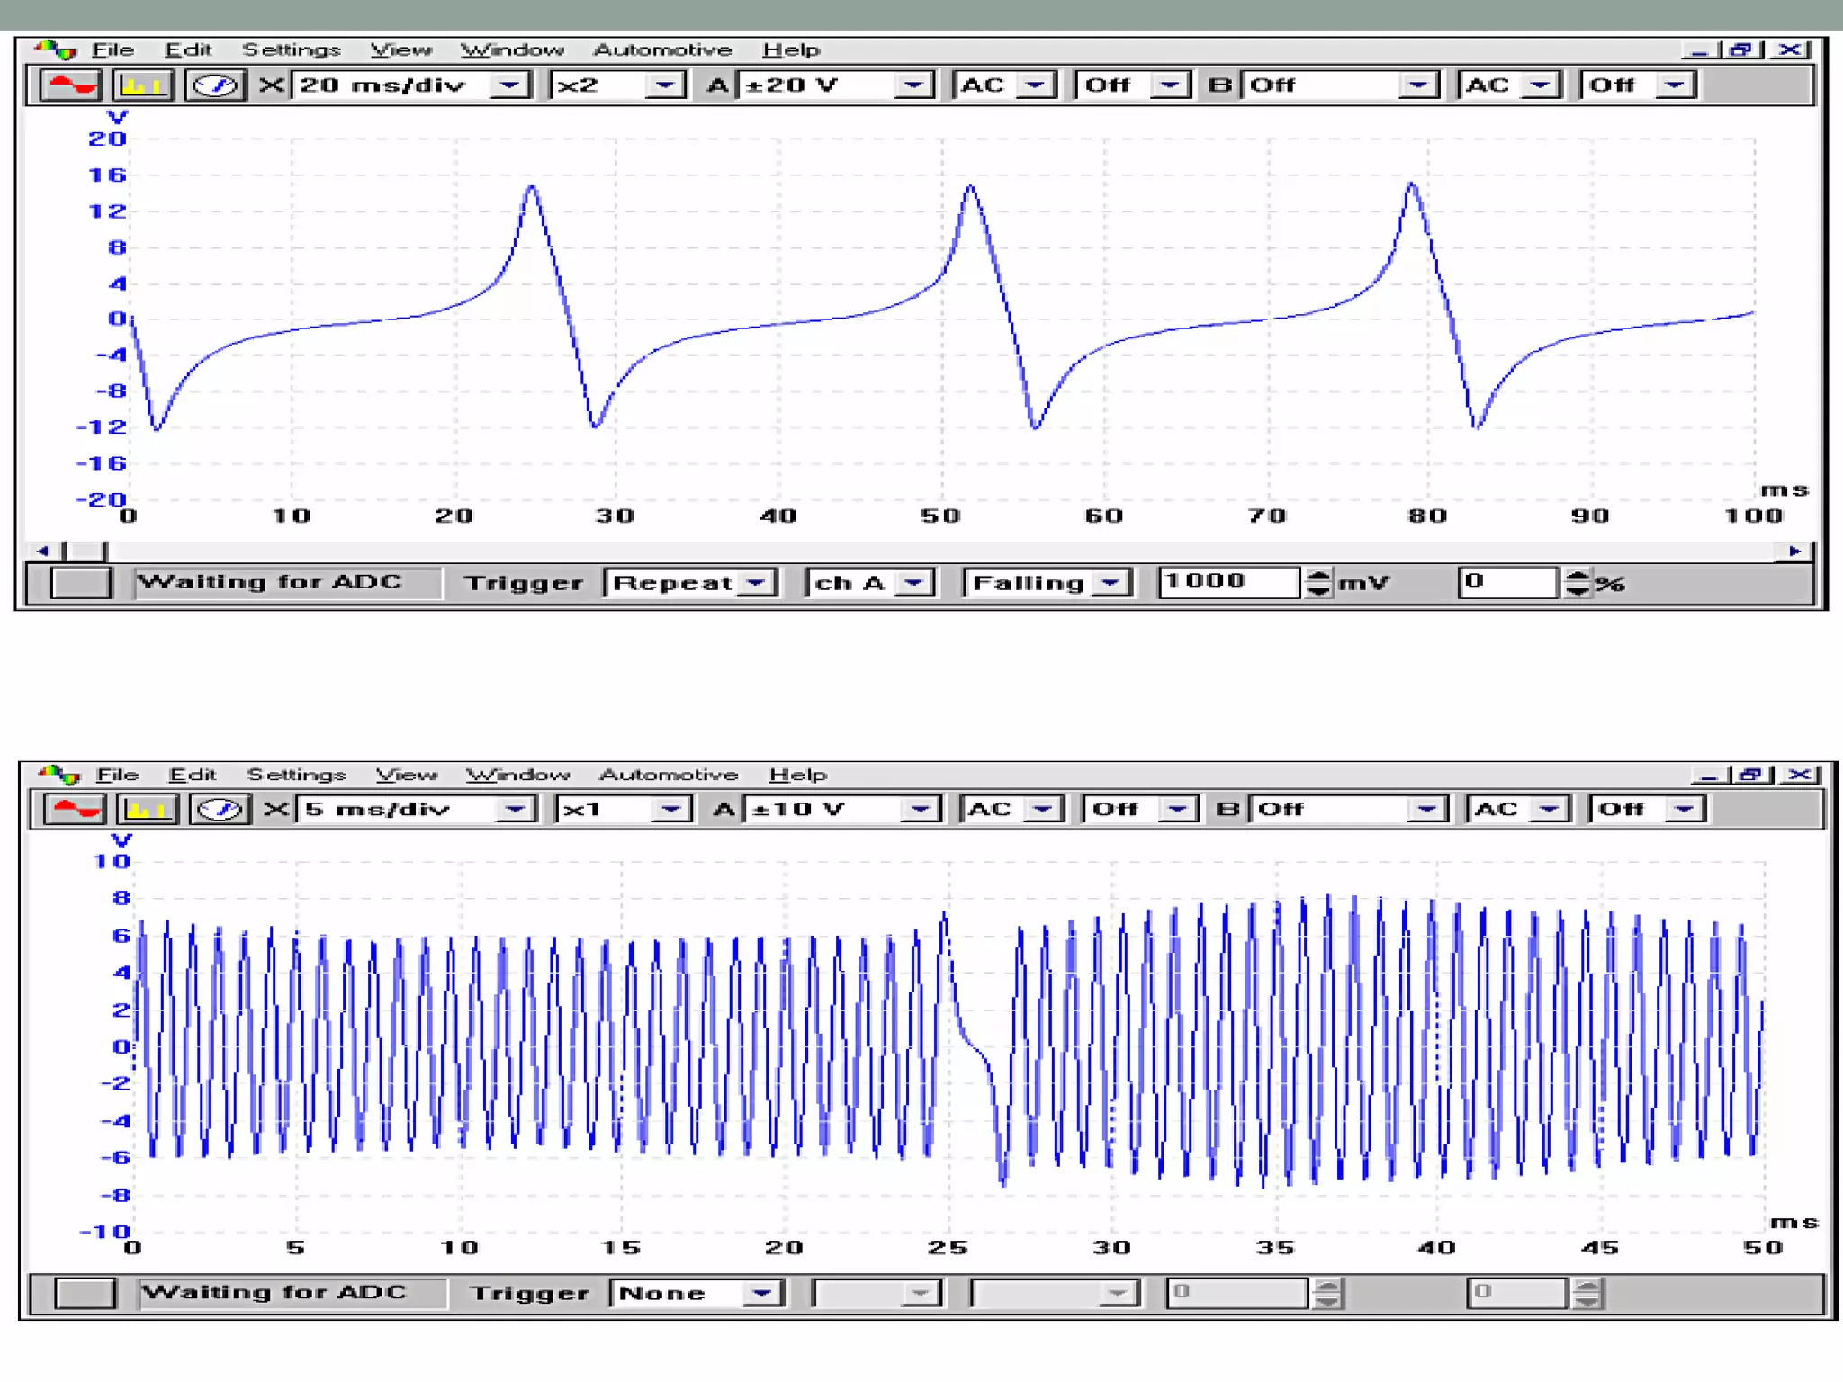Expand the 20 ms/div timebase dropdown

pos(509,85)
